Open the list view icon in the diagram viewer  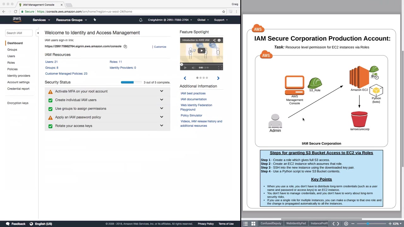tap(246, 224)
